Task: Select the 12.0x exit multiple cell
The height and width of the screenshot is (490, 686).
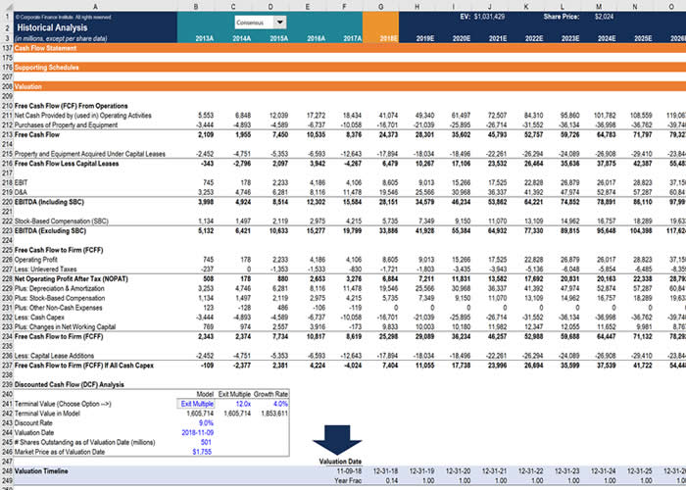Action: [x=233, y=404]
